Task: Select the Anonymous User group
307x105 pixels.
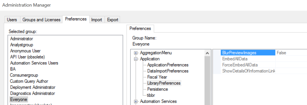Action: 25,51
